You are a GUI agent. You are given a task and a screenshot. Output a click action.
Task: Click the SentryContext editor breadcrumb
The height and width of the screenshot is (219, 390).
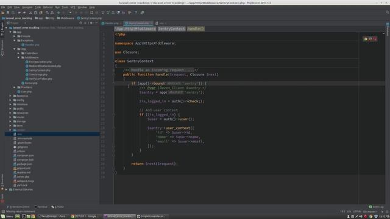pos(171,29)
